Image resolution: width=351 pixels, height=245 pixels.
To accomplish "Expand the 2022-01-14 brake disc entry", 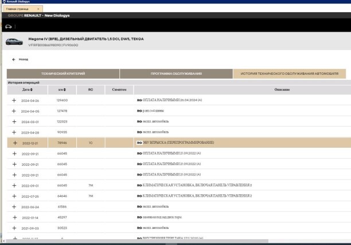I will click(x=14, y=218).
